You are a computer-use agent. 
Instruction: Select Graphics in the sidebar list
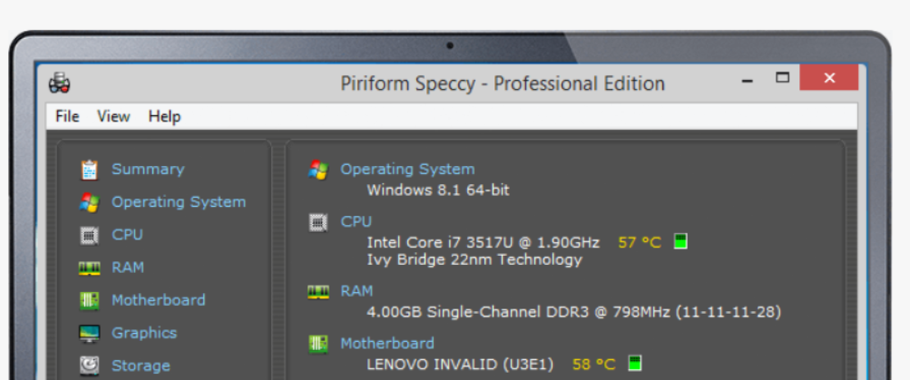pos(144,333)
